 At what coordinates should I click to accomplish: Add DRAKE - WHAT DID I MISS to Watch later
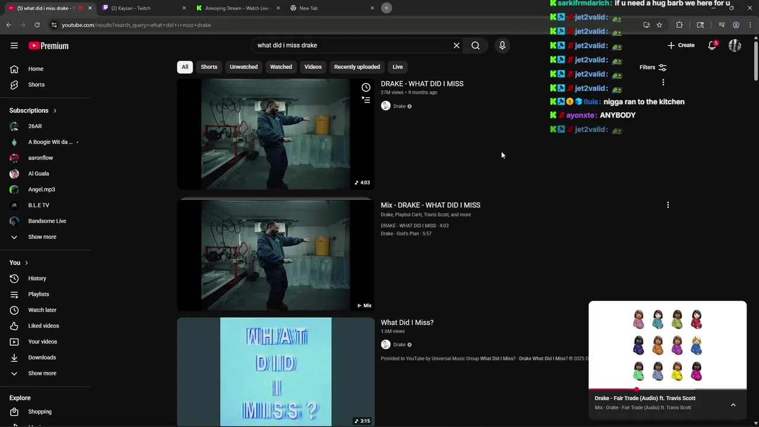pos(366,87)
